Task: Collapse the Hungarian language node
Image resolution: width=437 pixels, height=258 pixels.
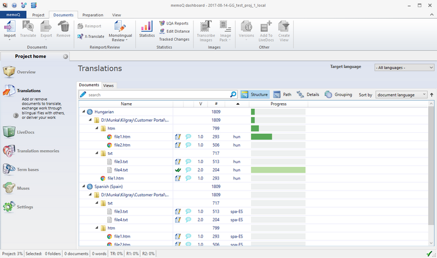Action: click(x=83, y=111)
